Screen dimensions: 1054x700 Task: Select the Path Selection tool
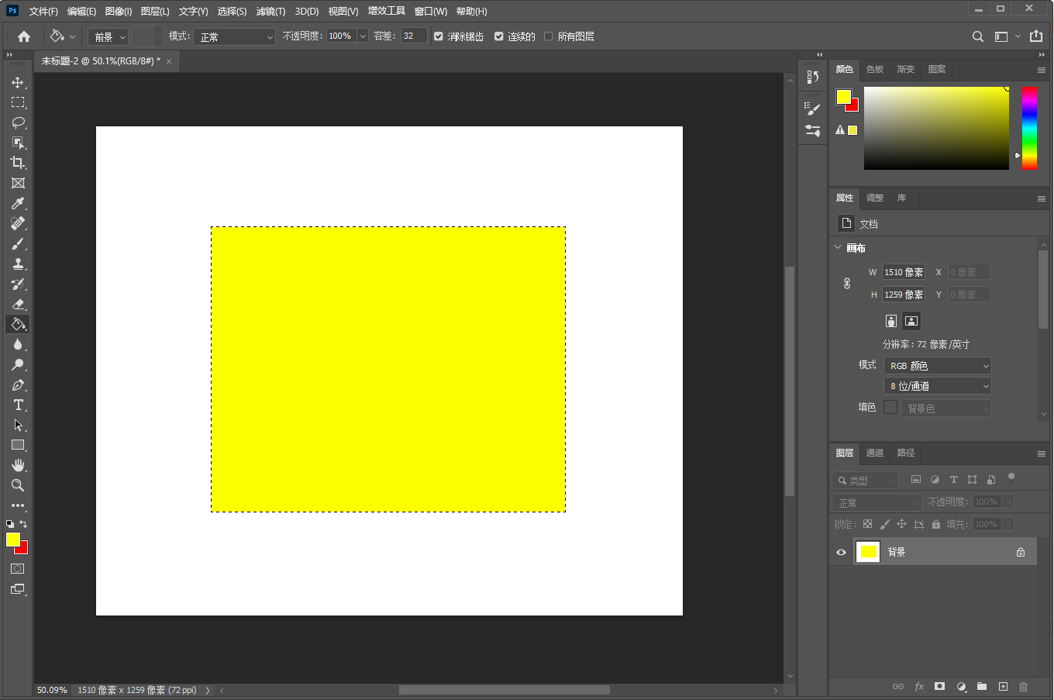(18, 425)
